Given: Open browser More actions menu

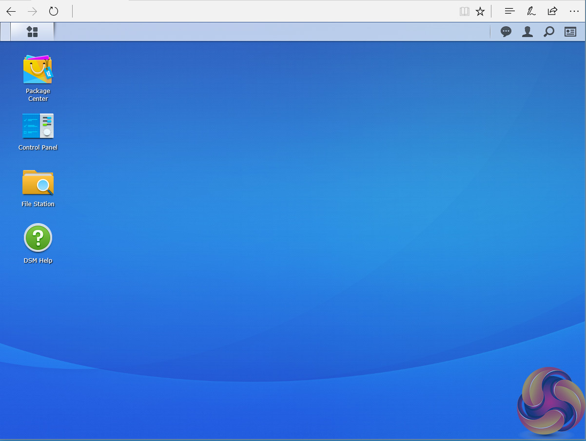Looking at the screenshot, I should pos(574,11).
